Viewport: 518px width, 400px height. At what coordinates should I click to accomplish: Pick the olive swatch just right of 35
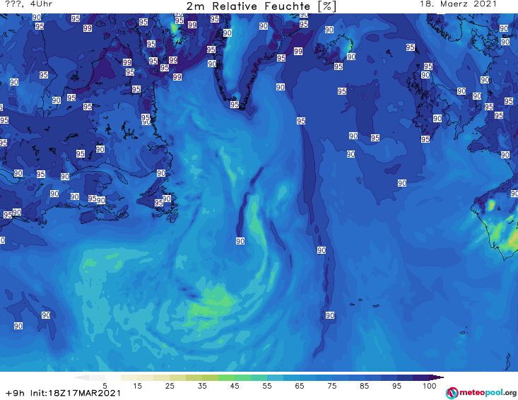[x=210, y=377]
